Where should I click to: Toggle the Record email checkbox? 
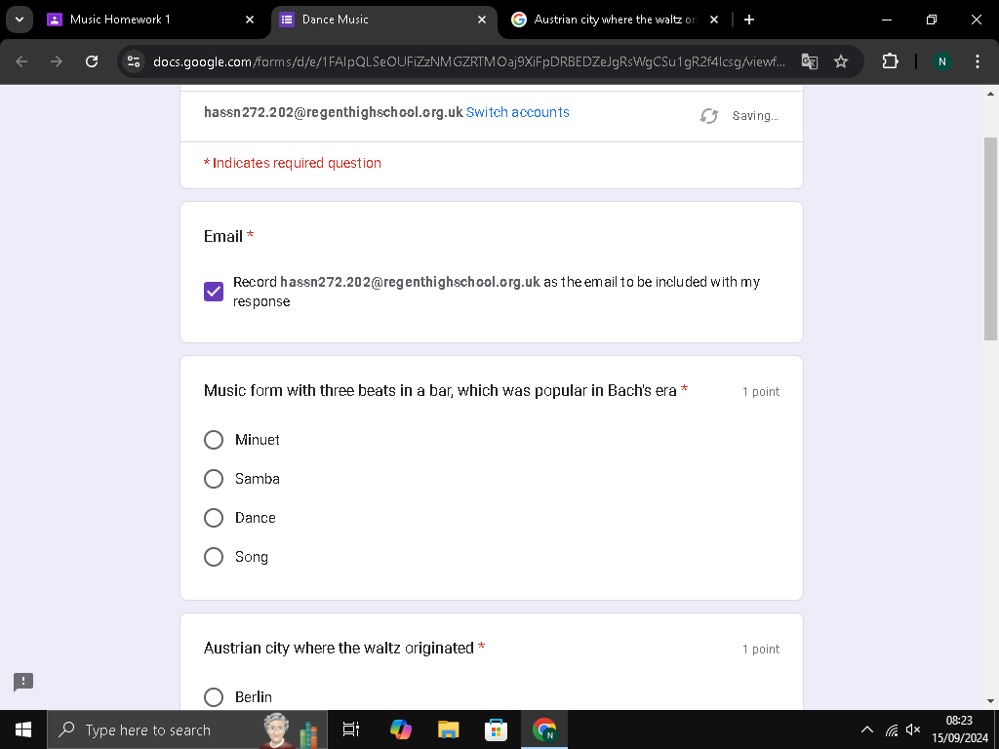[x=214, y=292]
